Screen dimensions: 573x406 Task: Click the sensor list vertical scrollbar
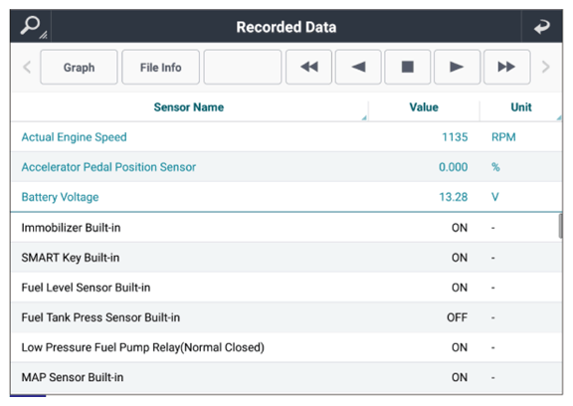(560, 226)
